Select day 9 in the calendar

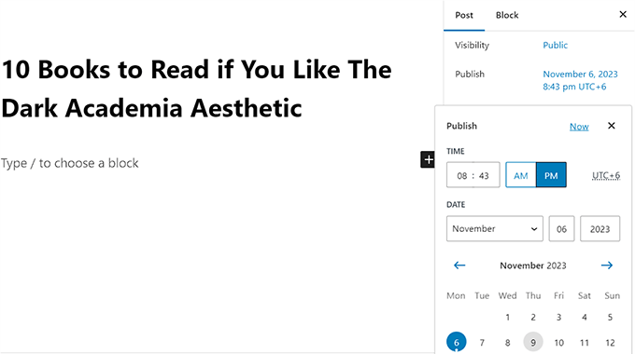coord(533,342)
